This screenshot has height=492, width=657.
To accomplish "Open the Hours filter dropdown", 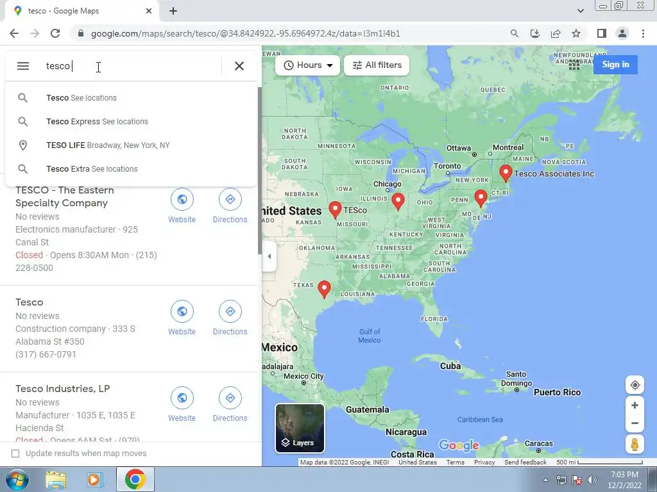I will [x=307, y=65].
